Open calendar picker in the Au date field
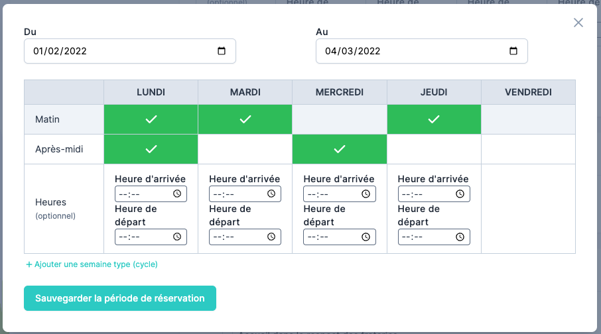The width and height of the screenshot is (601, 334). tap(513, 51)
